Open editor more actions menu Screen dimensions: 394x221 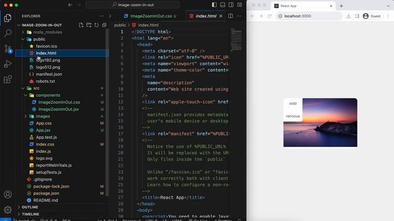[x=239, y=16]
